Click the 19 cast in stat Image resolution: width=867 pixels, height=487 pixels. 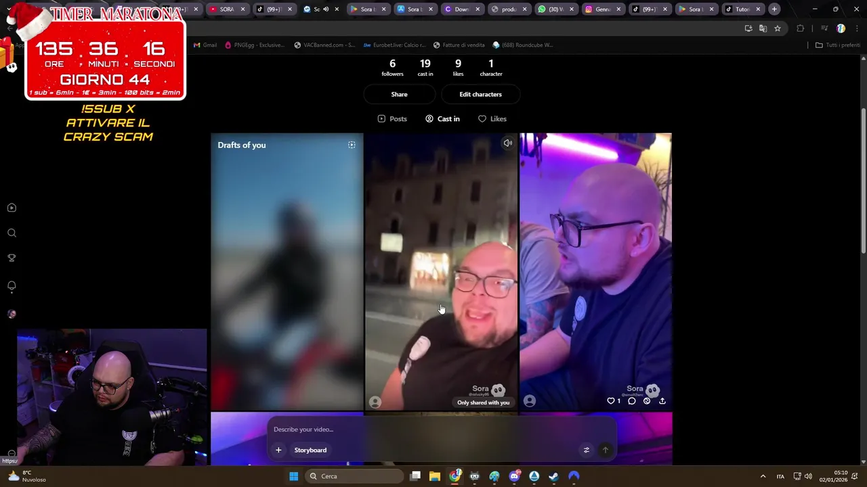click(x=425, y=68)
